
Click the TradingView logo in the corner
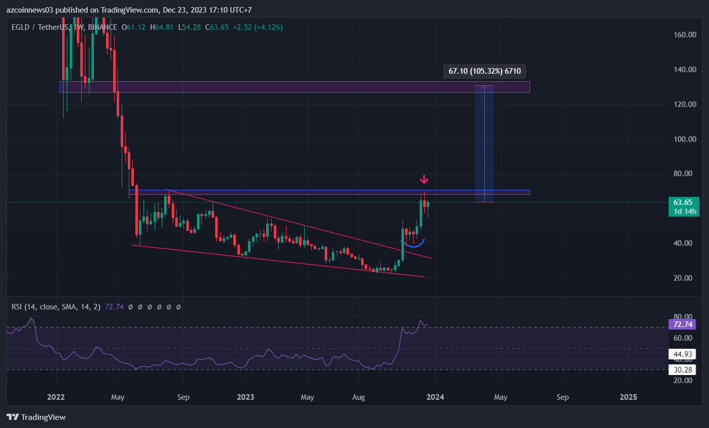[36, 417]
